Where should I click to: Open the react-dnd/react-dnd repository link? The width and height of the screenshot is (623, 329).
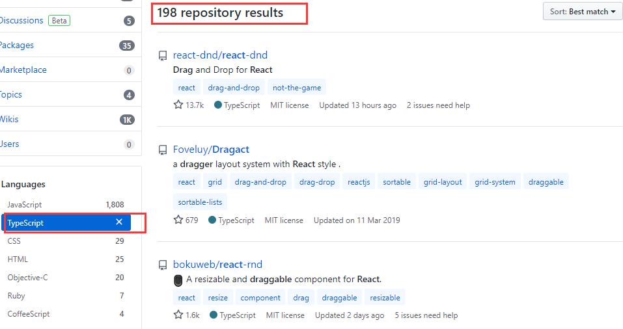pos(220,55)
